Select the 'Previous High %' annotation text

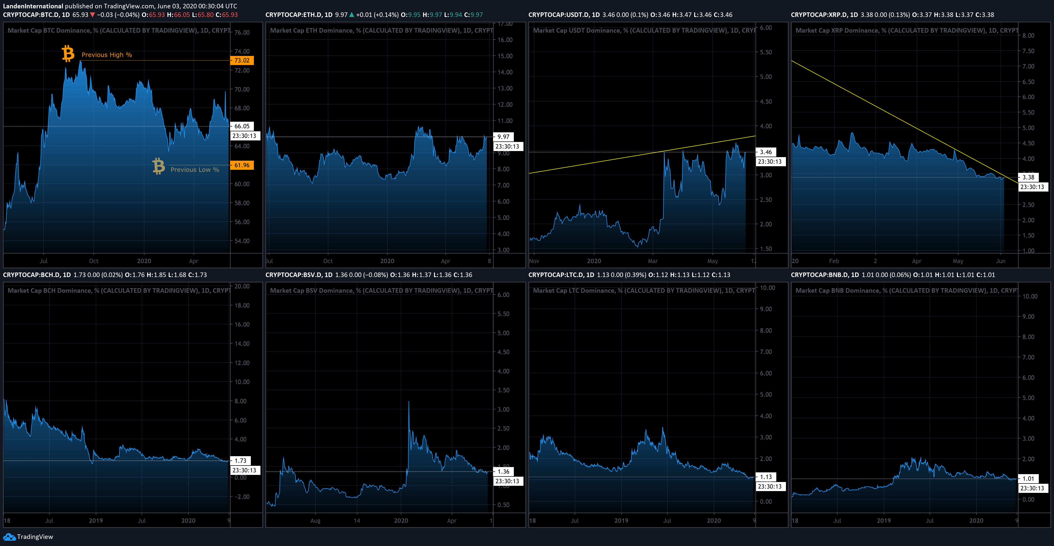pos(107,55)
